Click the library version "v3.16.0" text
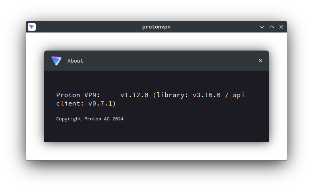 tap(207, 95)
